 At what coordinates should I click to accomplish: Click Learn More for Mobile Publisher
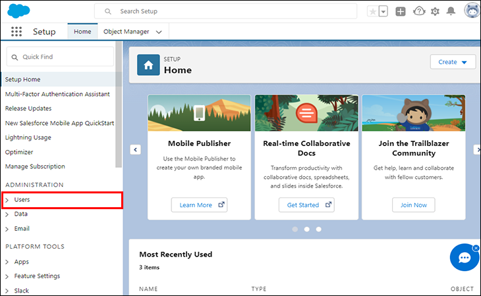pos(199,205)
